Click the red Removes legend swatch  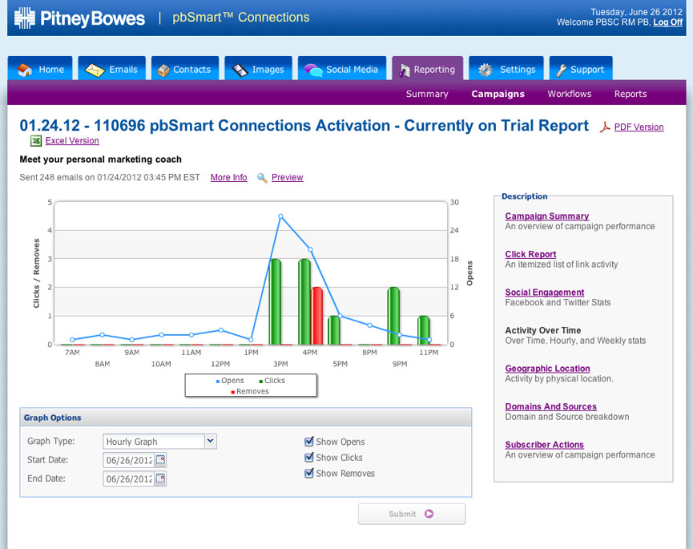pyautogui.click(x=233, y=392)
